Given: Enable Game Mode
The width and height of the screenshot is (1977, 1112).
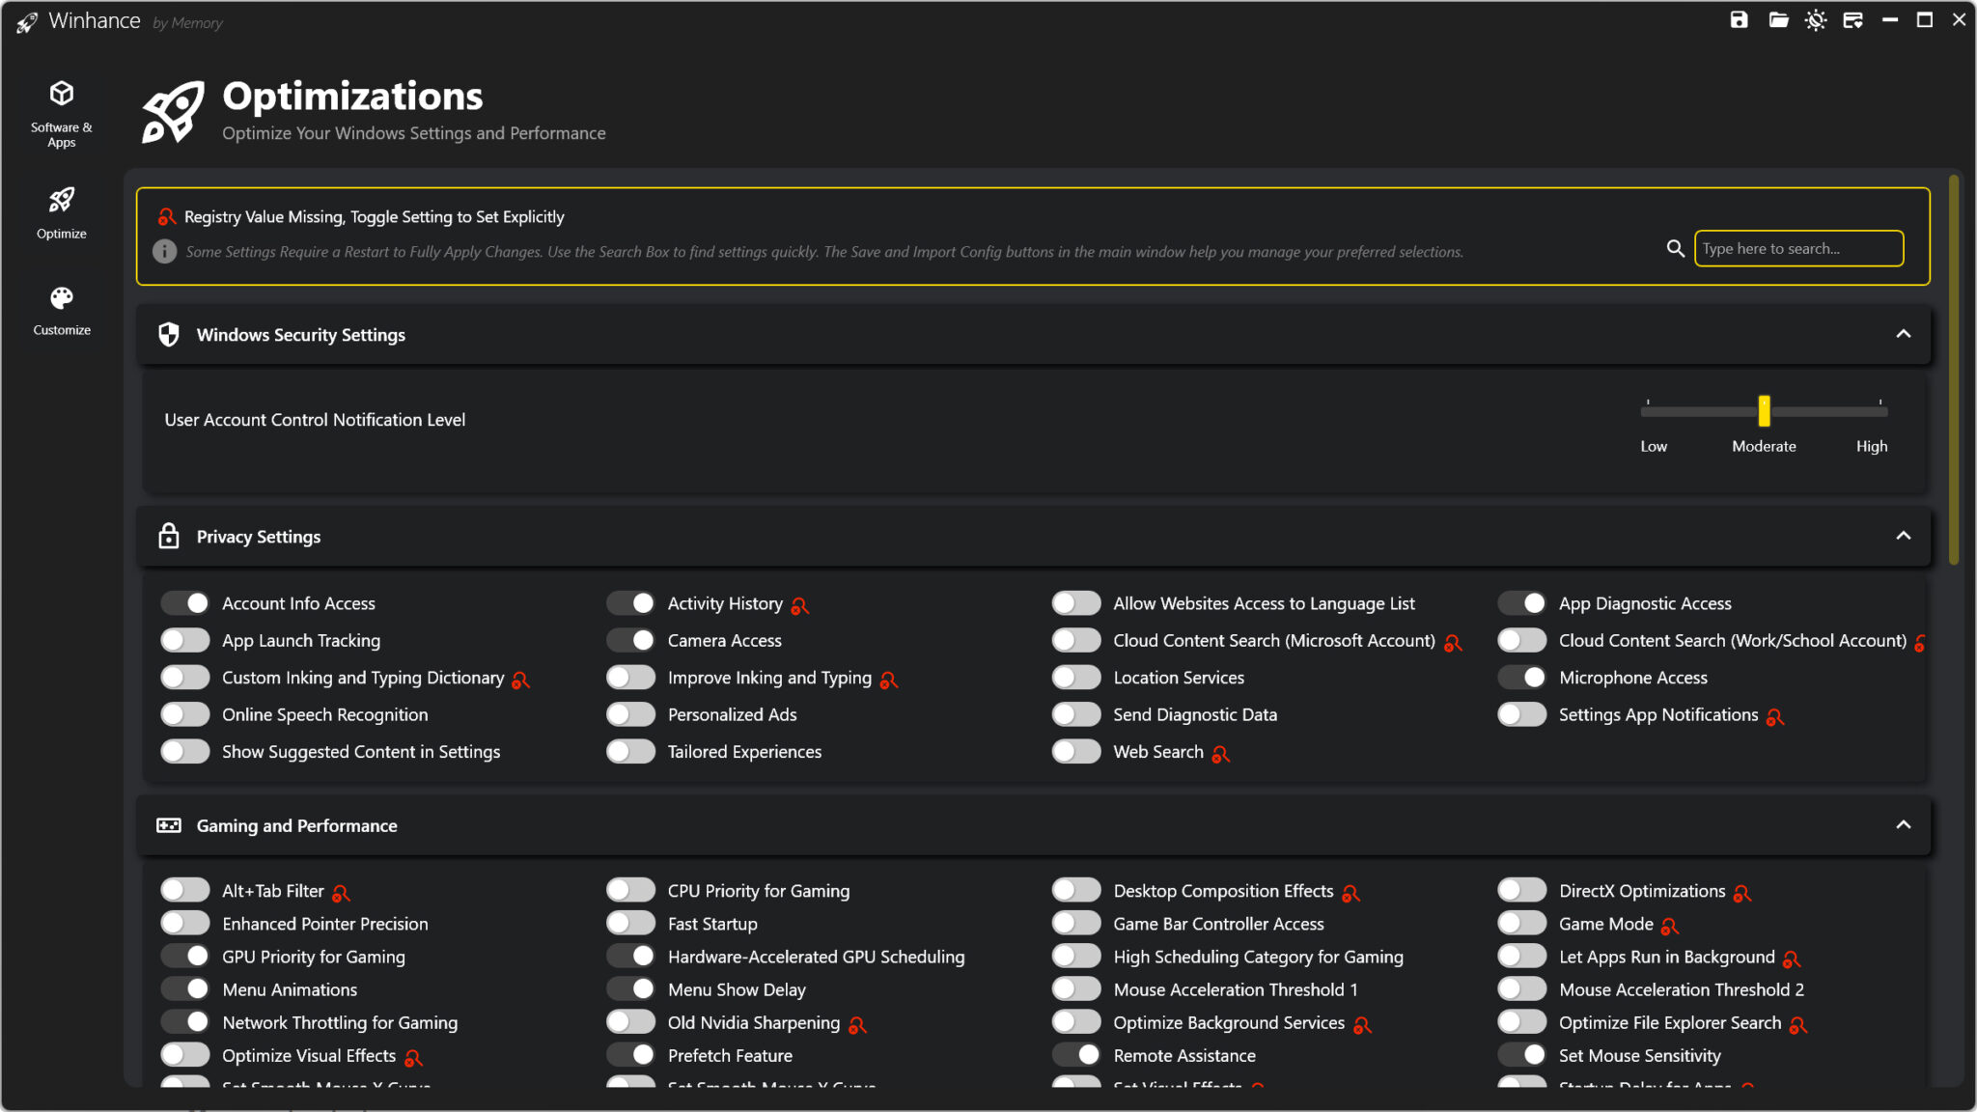Looking at the screenshot, I should [1521, 923].
